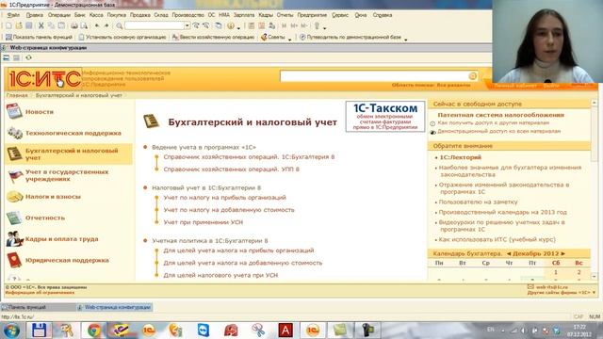The image size is (603, 339).
Task: Open the Справка menu
Action: 383,15
